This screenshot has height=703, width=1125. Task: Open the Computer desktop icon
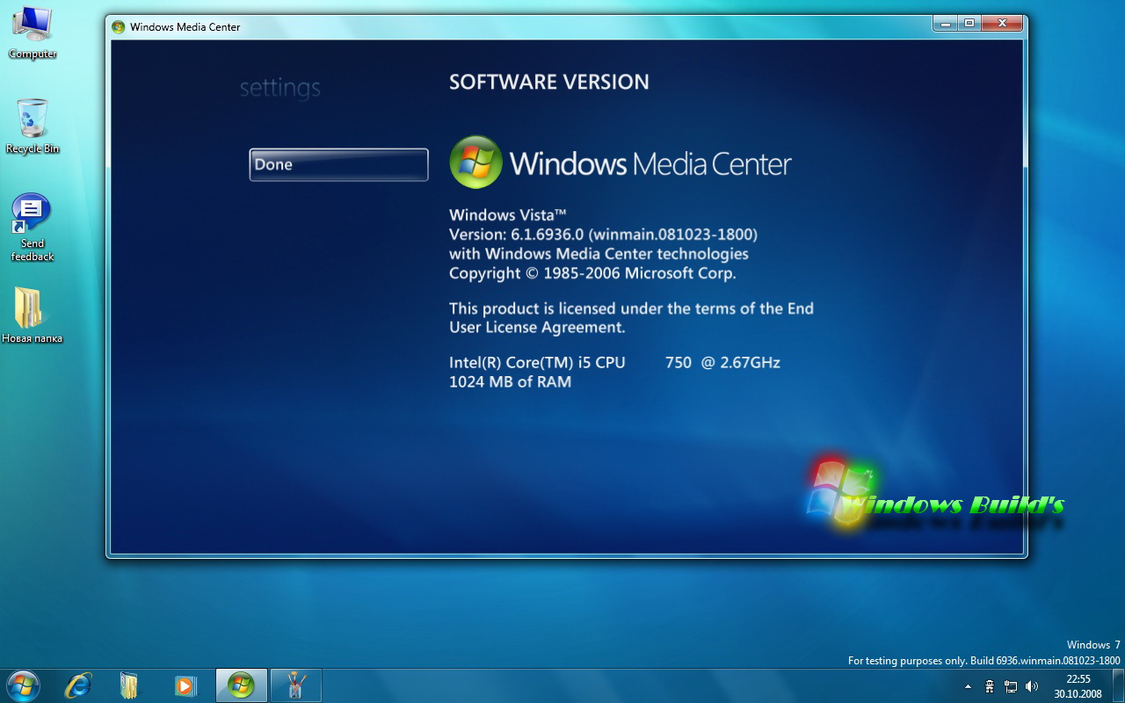click(33, 33)
